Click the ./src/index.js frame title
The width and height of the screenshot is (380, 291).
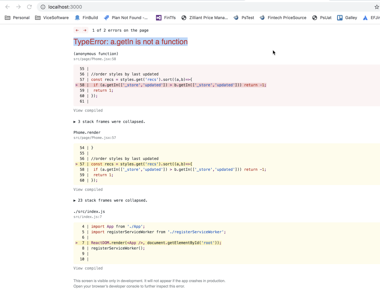(x=89, y=212)
